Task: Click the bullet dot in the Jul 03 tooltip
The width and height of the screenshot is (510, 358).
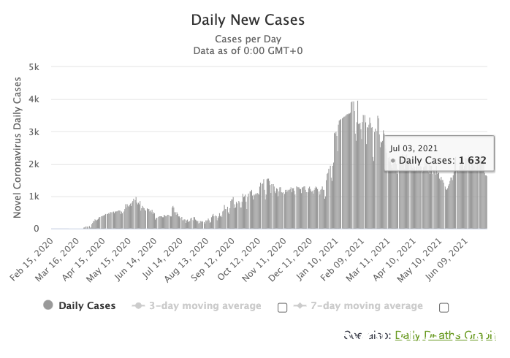Action: [x=393, y=161]
